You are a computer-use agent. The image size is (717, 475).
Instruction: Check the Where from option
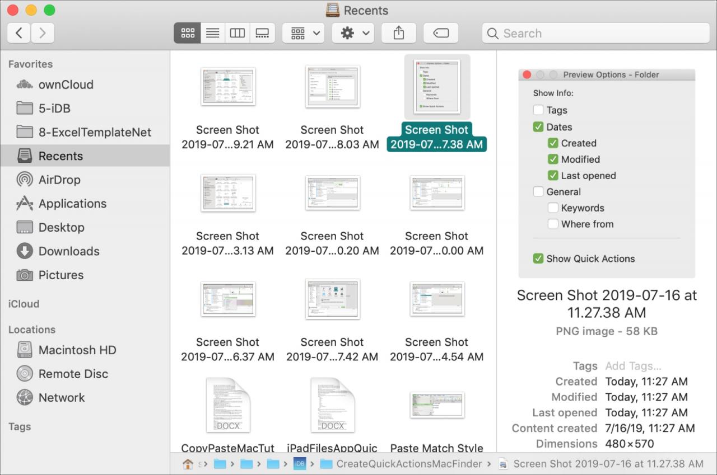coord(553,224)
